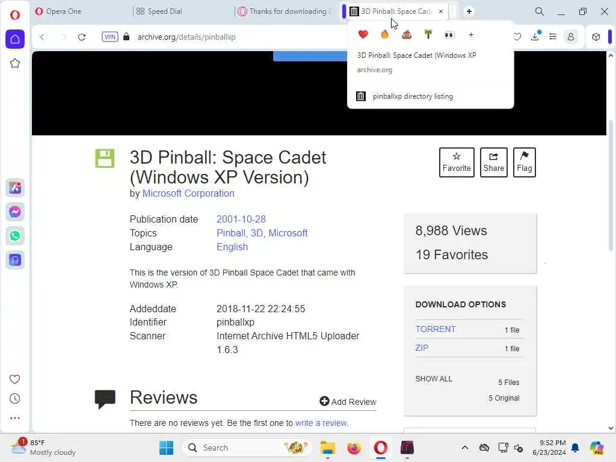This screenshot has width=616, height=462.
Task: Click the taskbar Search box
Action: [x=247, y=448]
